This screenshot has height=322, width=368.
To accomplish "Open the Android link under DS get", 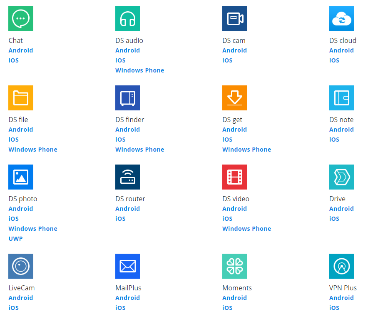I will (x=234, y=130).
